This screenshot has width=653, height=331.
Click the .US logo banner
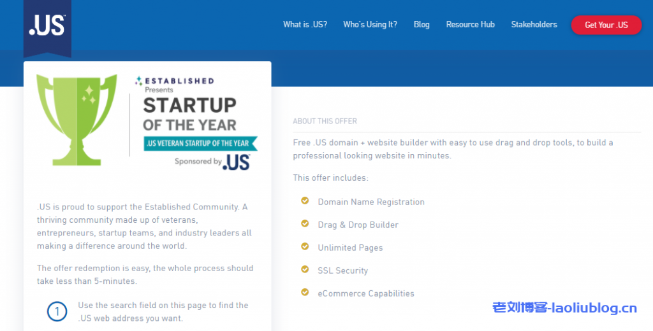pyautogui.click(x=47, y=25)
